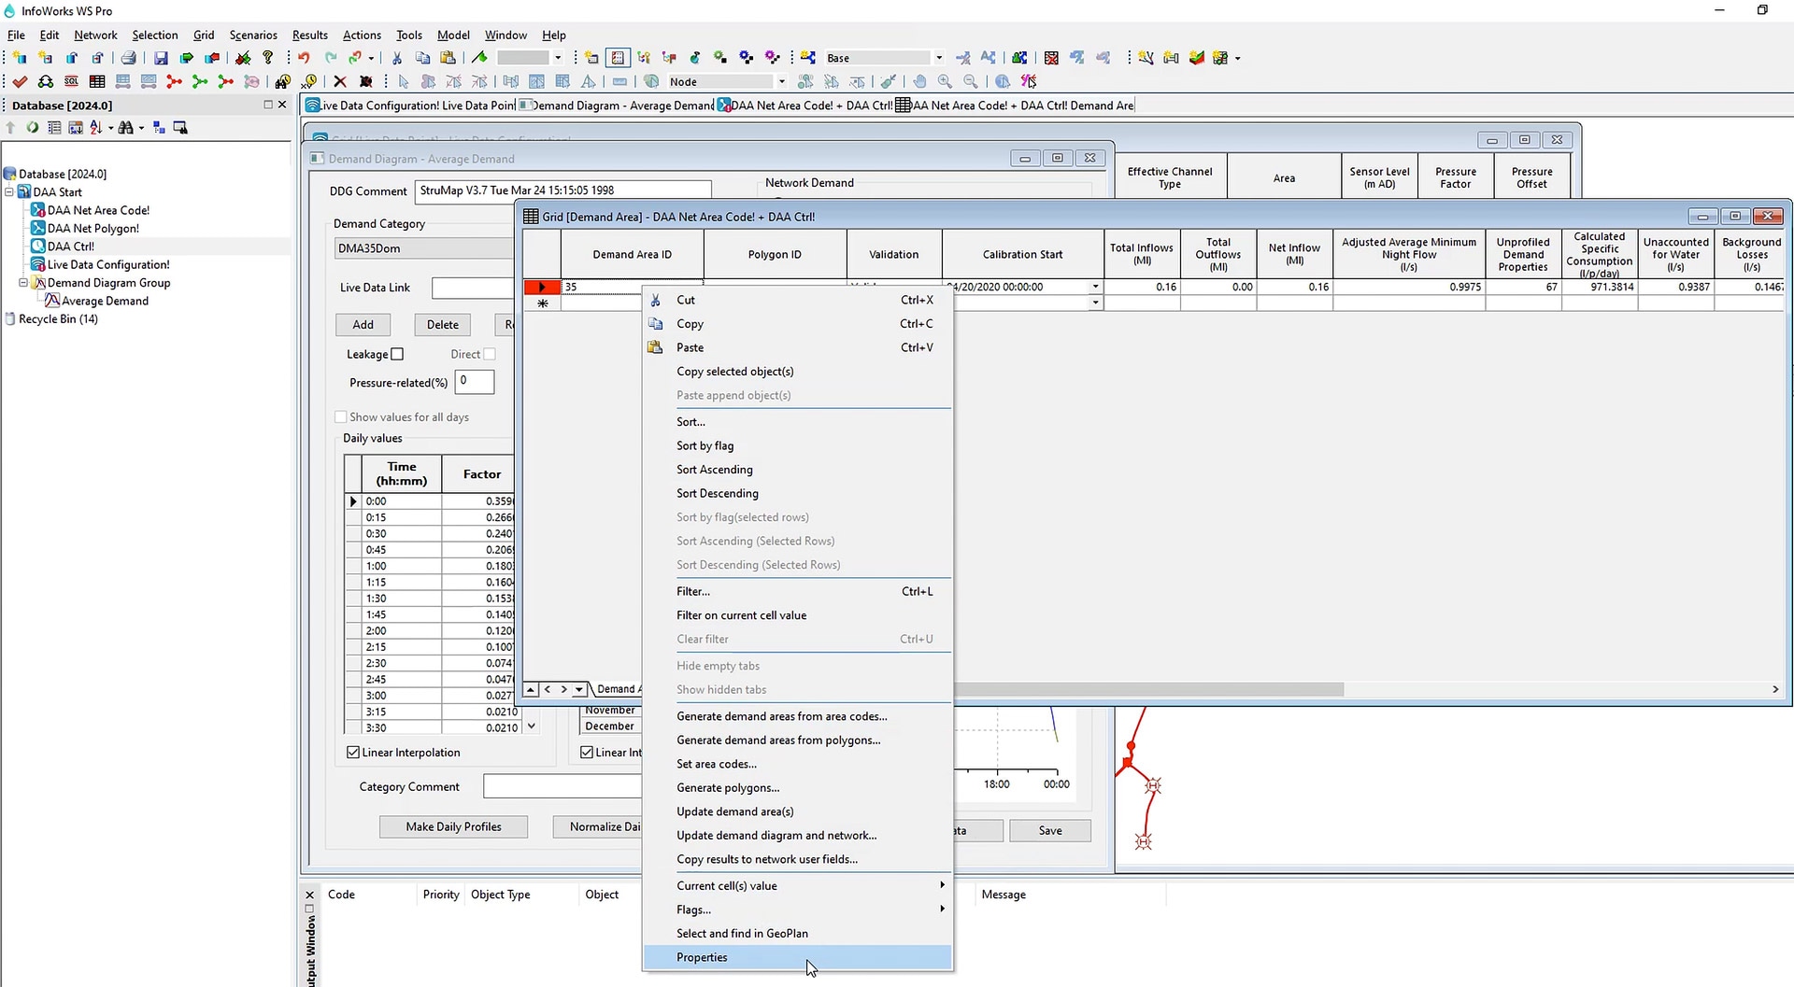Viewport: 1794px width, 987px height.
Task: Click the A-Z sort icon in Database panel
Action: click(95, 128)
